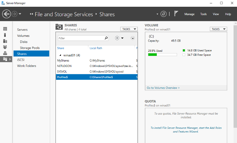237x143 pixels.
Task: Click the magnifier icon in Filter box
Action: 106,38
